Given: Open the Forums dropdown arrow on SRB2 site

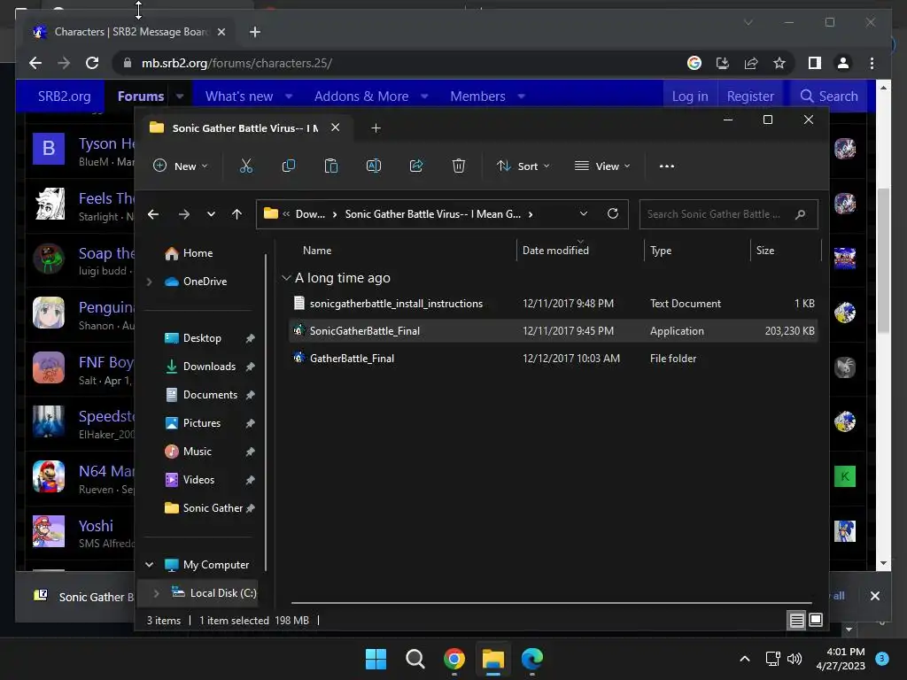Looking at the screenshot, I should (180, 97).
